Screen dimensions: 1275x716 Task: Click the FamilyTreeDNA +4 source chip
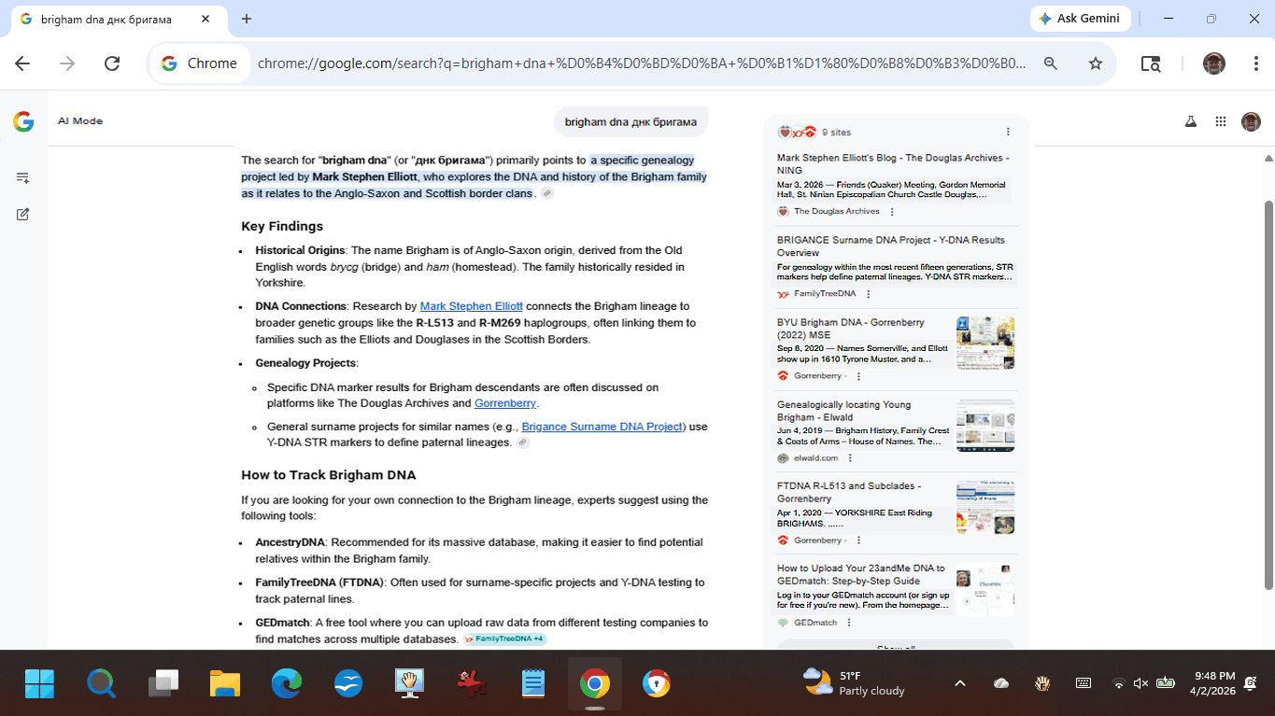coord(504,639)
